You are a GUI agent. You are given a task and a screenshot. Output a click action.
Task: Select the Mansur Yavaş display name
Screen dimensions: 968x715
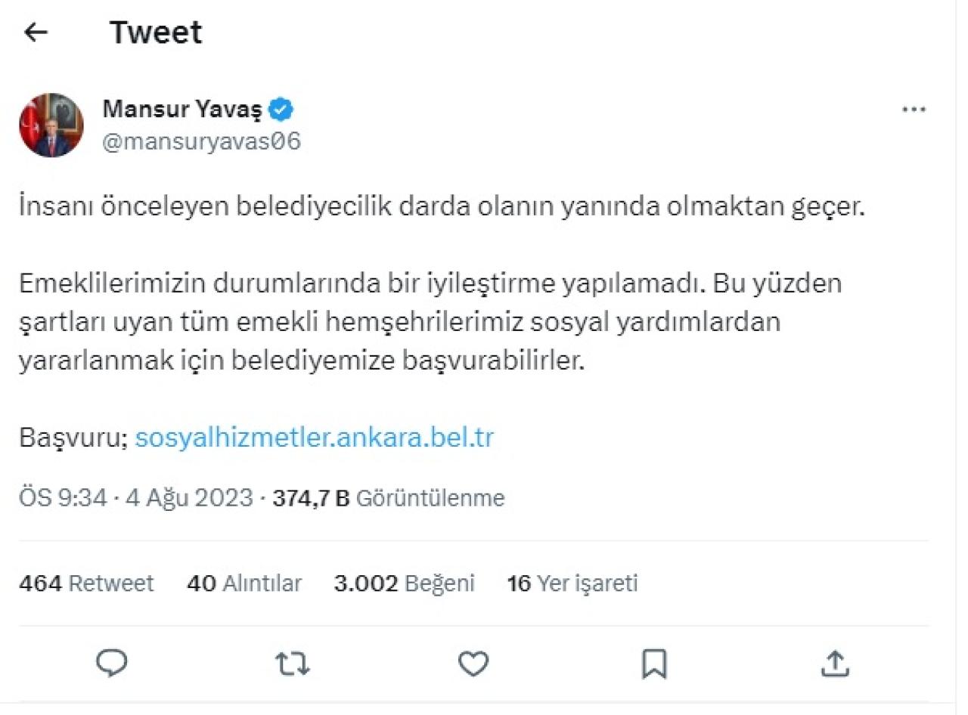click(185, 108)
